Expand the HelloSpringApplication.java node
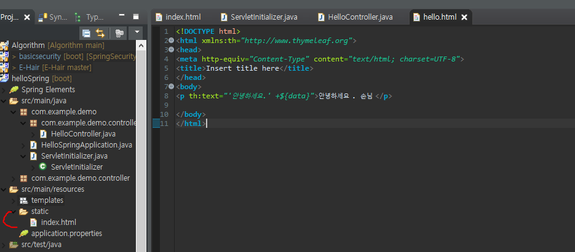 (x=23, y=145)
